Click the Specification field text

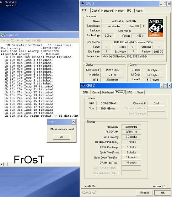click(x=133, y=42)
